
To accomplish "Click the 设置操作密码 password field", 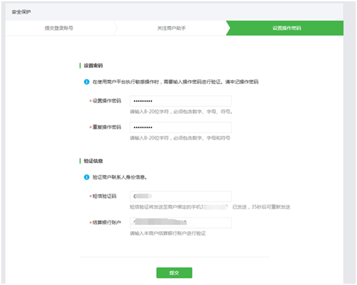I will point(180,101).
